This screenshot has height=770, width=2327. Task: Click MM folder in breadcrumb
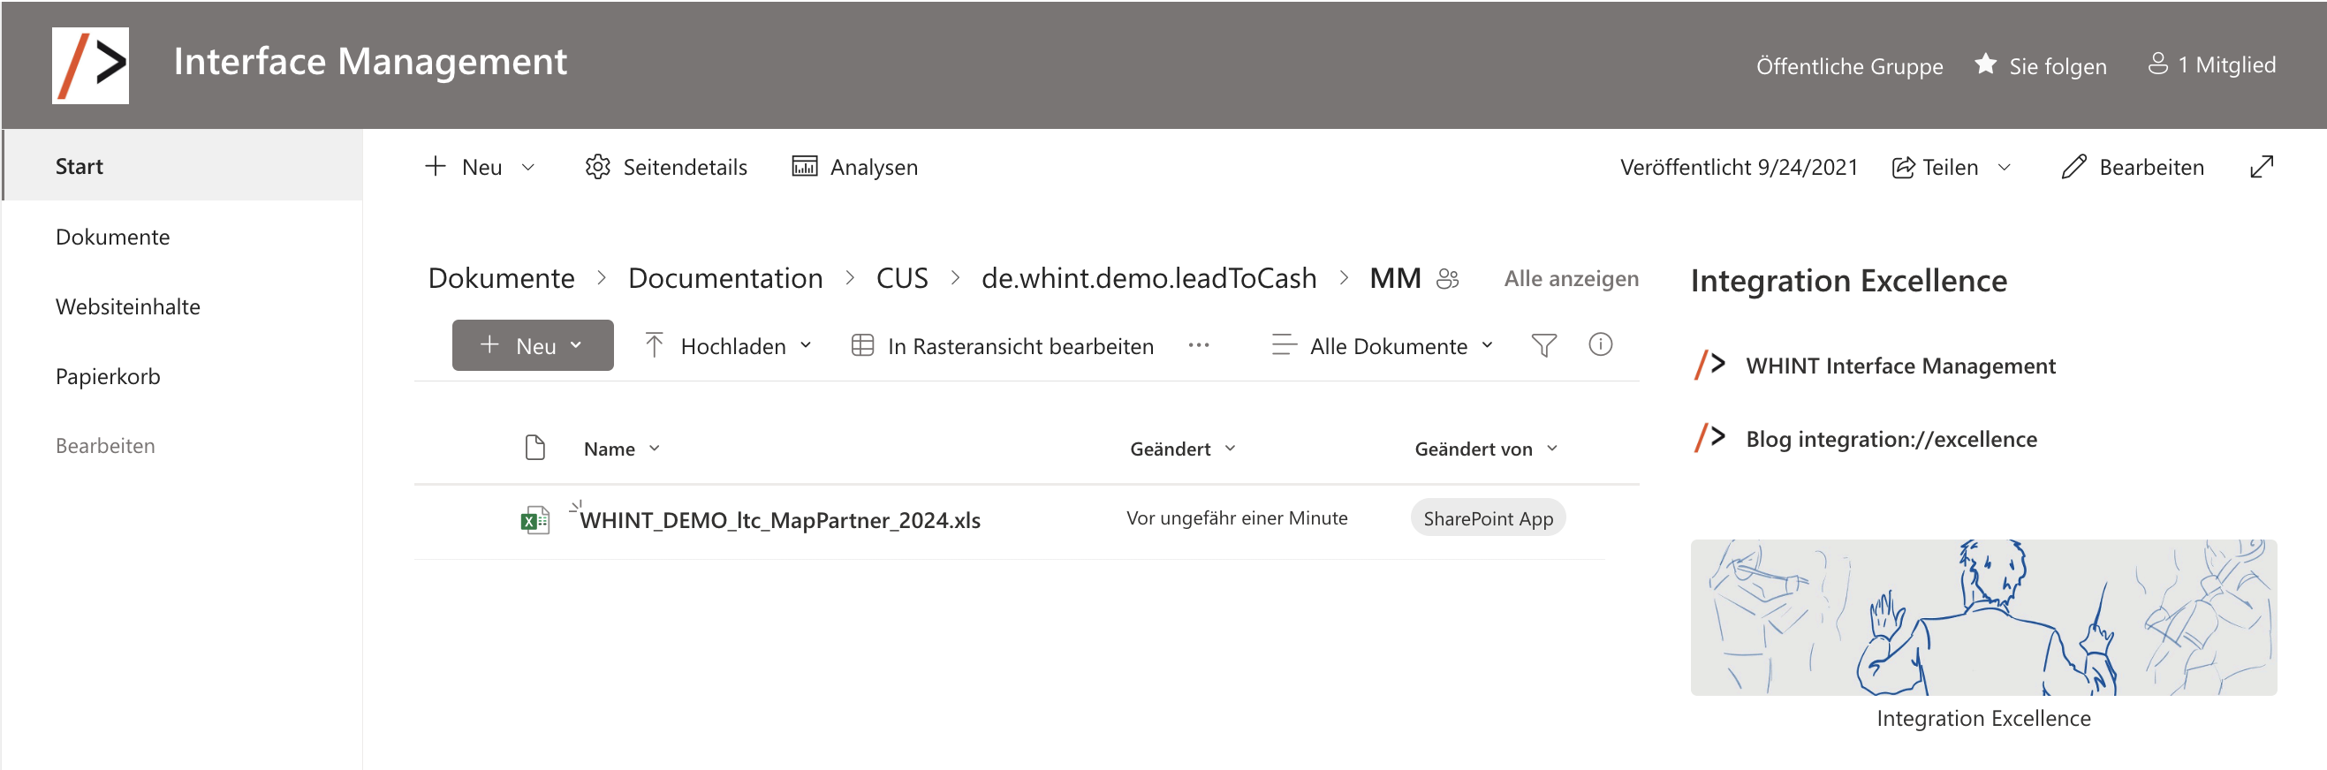click(x=1395, y=278)
